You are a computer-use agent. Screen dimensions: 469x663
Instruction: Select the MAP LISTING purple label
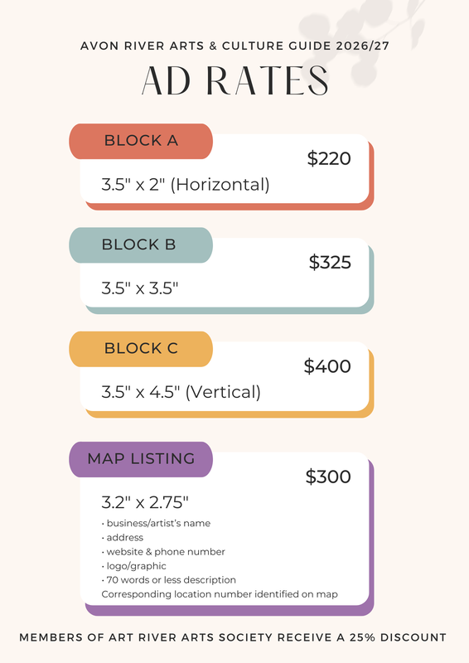[x=141, y=459]
